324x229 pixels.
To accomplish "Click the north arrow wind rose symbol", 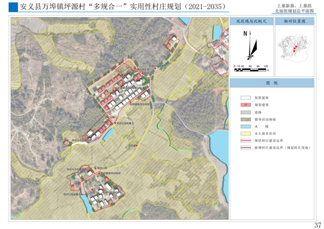I will coord(250,45).
